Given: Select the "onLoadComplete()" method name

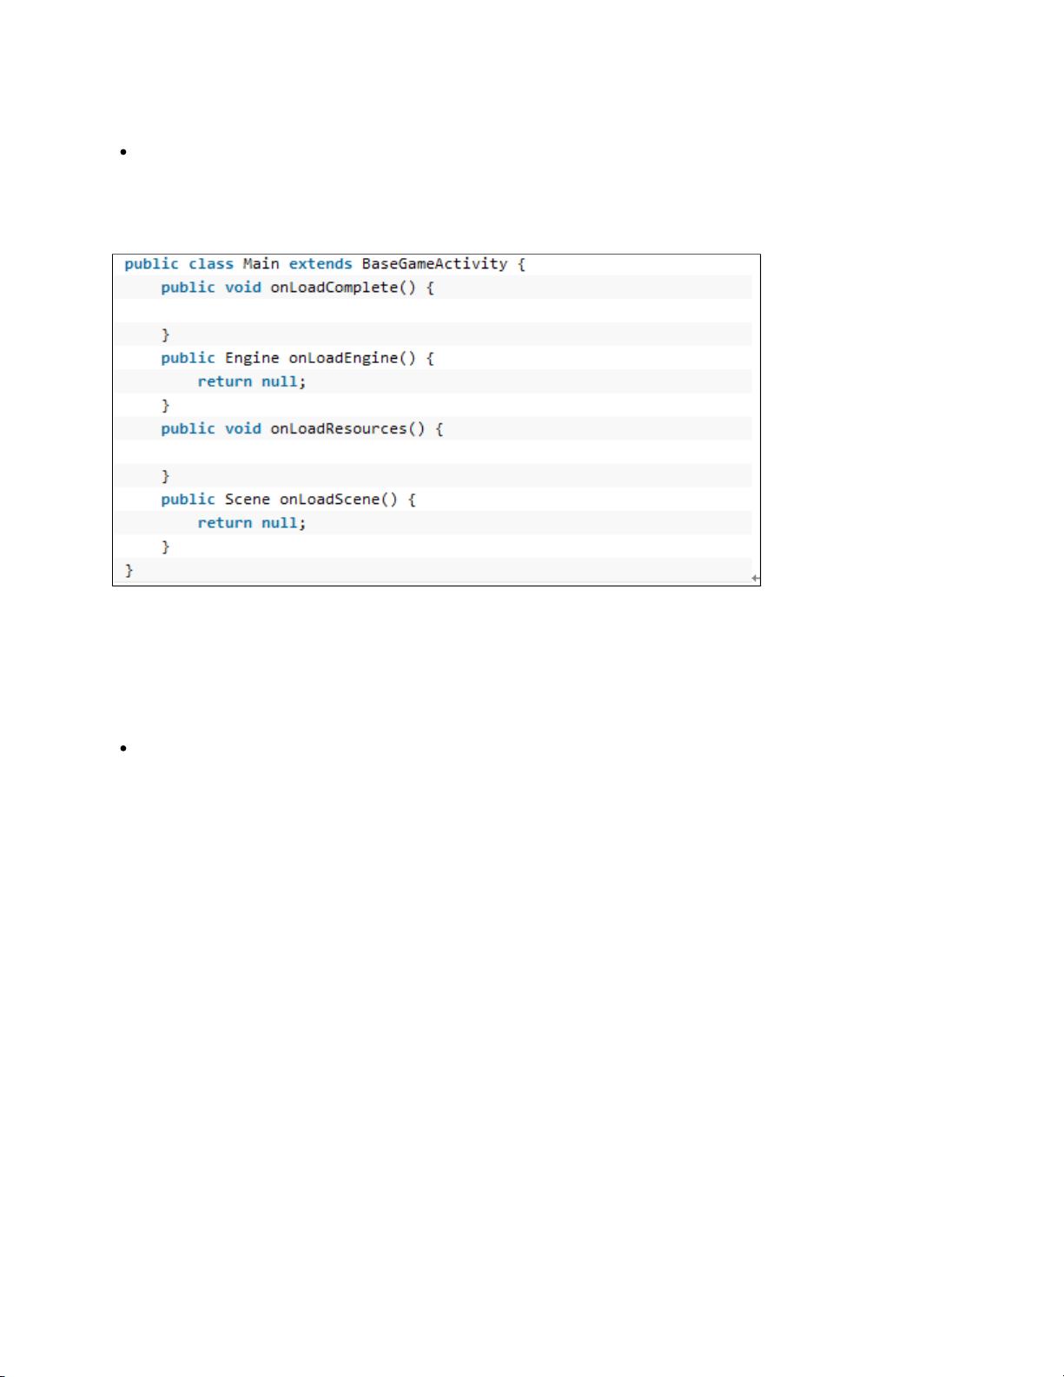Looking at the screenshot, I should pos(343,288).
